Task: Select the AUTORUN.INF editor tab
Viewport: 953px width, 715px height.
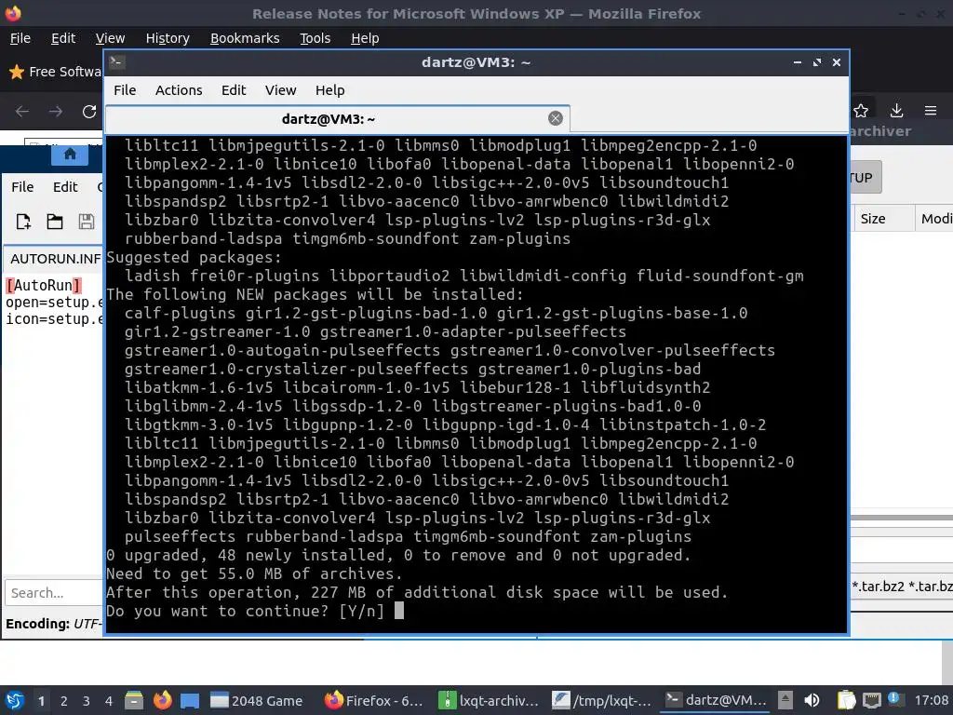Action: tap(55, 259)
